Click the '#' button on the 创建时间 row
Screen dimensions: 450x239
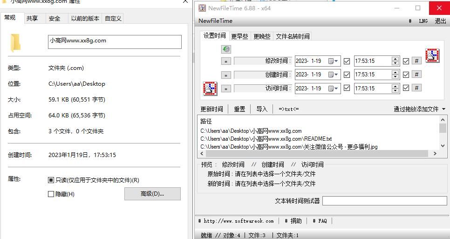pos(417,75)
